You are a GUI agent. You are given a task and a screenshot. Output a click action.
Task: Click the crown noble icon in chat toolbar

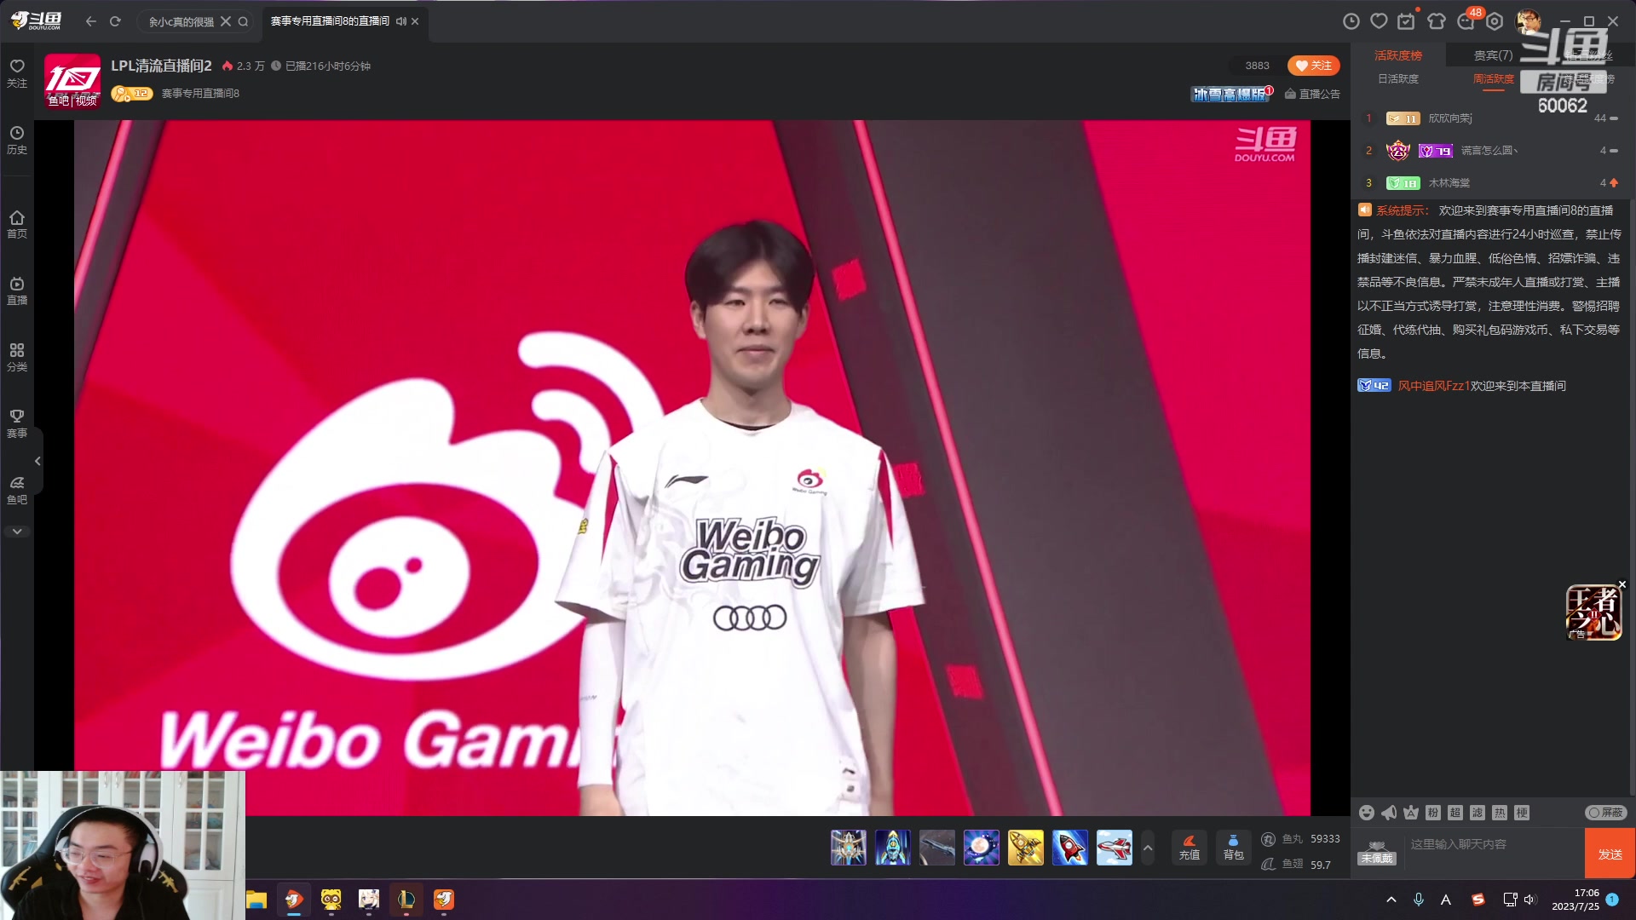pos(1411,813)
